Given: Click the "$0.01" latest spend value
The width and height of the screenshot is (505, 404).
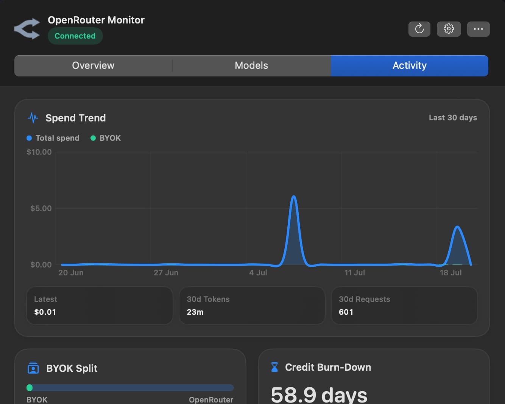Looking at the screenshot, I should pyautogui.click(x=45, y=312).
